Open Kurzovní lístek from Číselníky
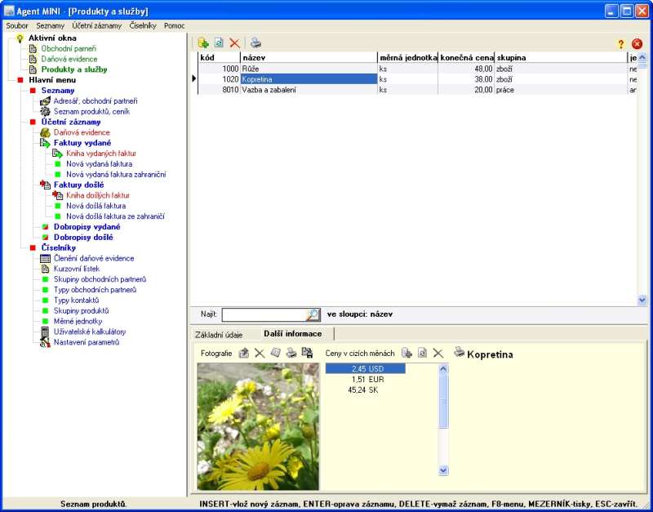Image resolution: width=653 pixels, height=512 pixels. (x=76, y=269)
